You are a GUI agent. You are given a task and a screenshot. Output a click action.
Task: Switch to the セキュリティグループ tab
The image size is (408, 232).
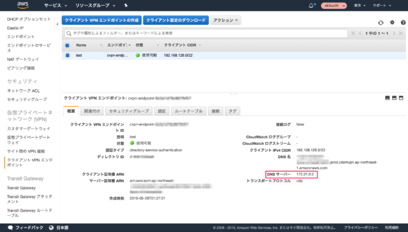129,111
